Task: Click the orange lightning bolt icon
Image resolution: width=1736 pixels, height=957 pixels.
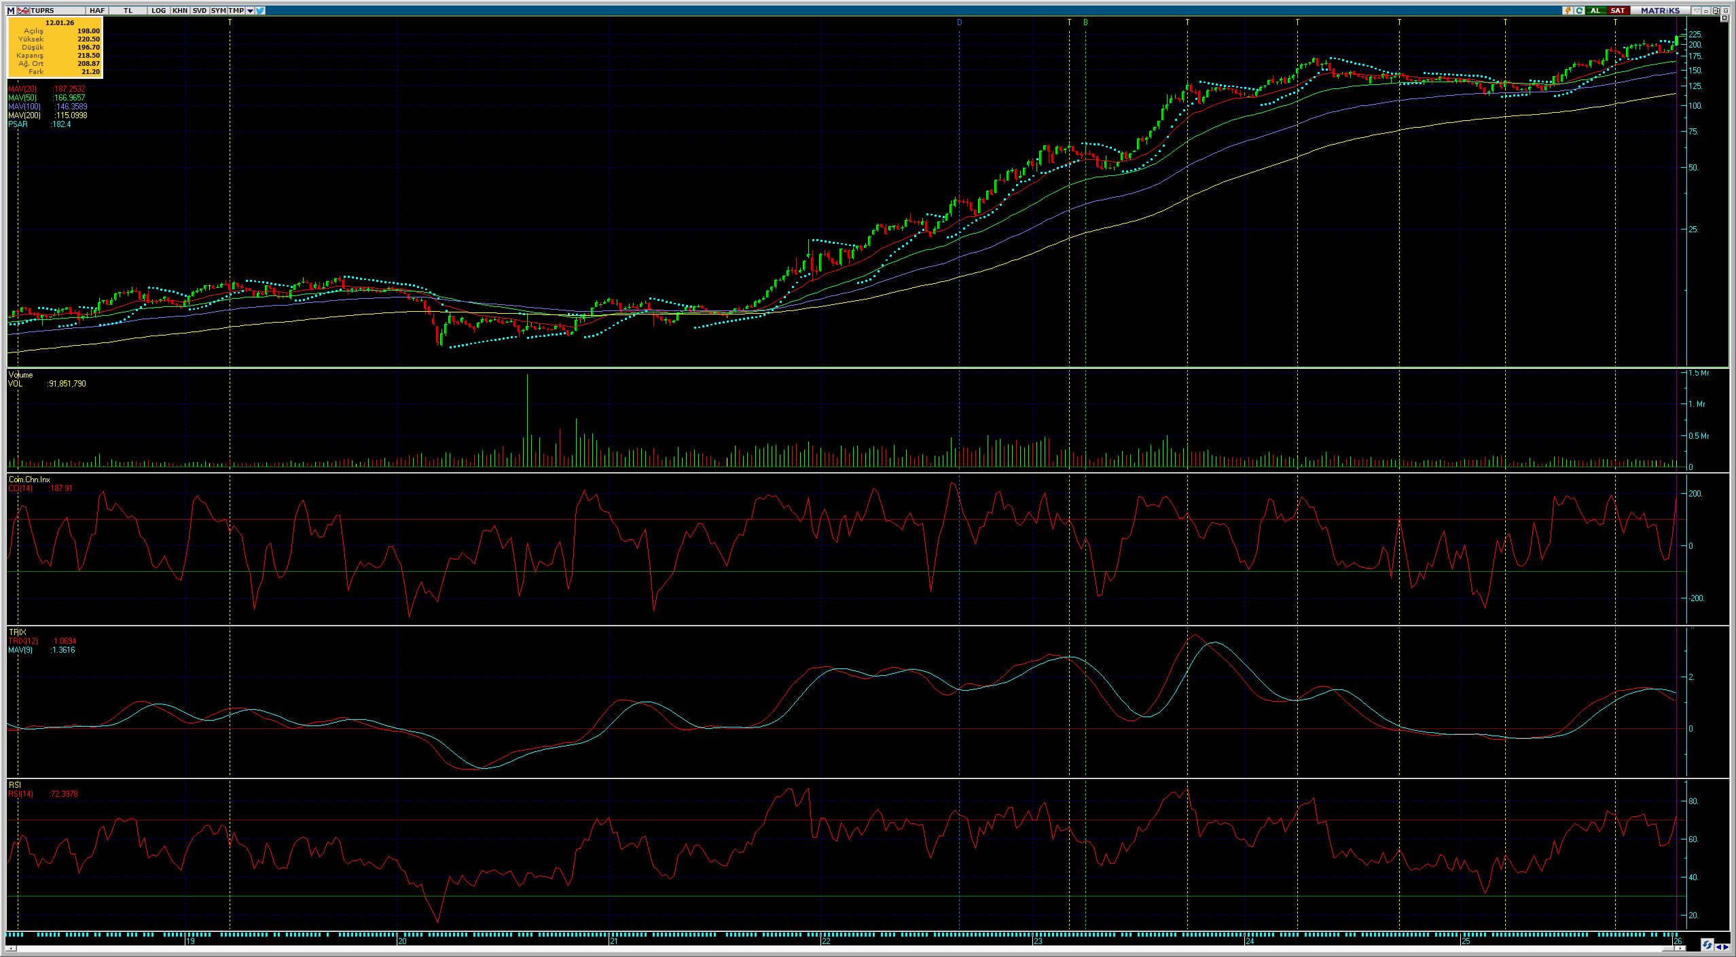Action: (1568, 10)
